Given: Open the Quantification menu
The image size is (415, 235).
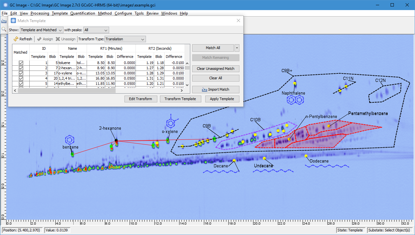Looking at the screenshot, I should [x=82, y=13].
